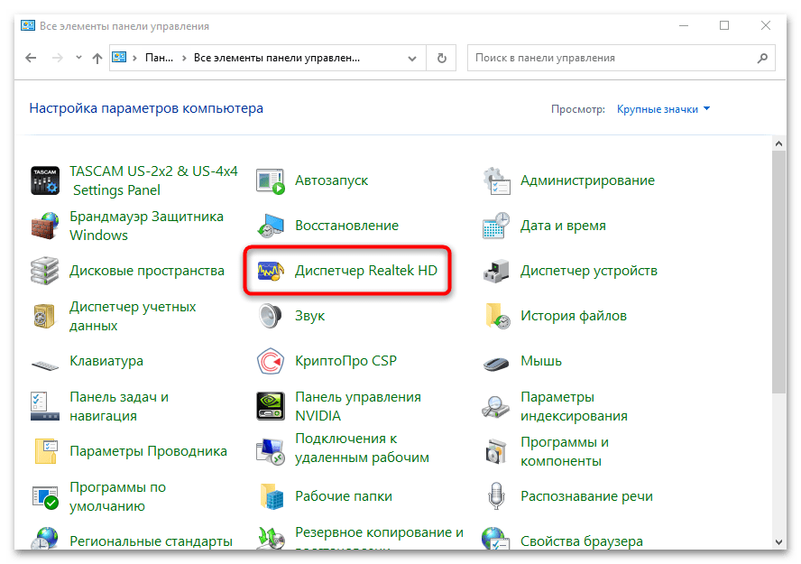
Task: Open the NVIDIA control panel icon
Action: click(271, 406)
